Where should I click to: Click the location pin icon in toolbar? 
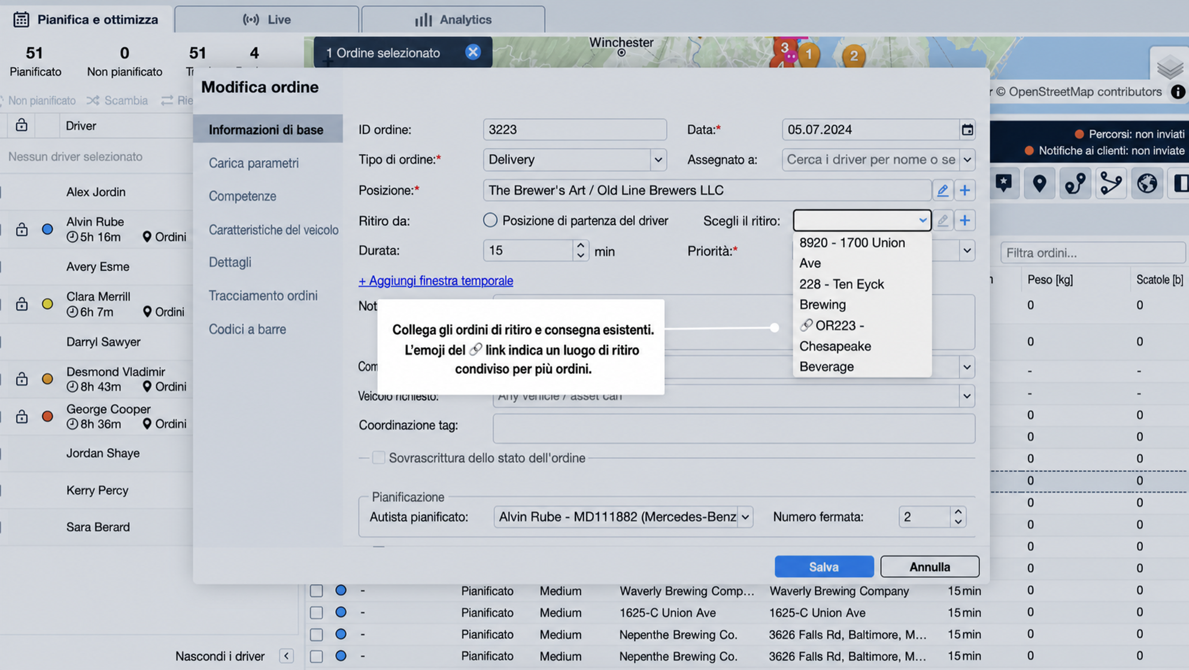(1039, 184)
